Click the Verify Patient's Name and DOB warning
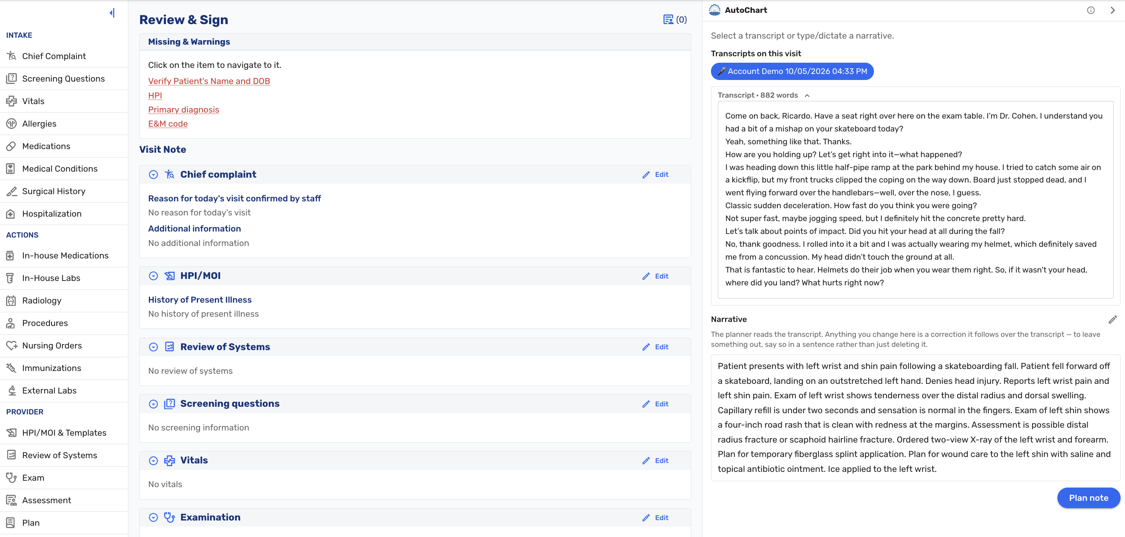Screen dimensions: 1125x537 [x=209, y=81]
